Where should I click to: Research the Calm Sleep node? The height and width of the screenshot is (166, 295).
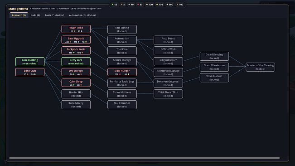pyautogui.click(x=76, y=83)
